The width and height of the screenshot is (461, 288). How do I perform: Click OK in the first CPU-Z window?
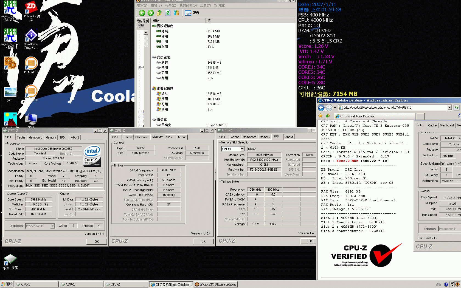click(x=97, y=242)
